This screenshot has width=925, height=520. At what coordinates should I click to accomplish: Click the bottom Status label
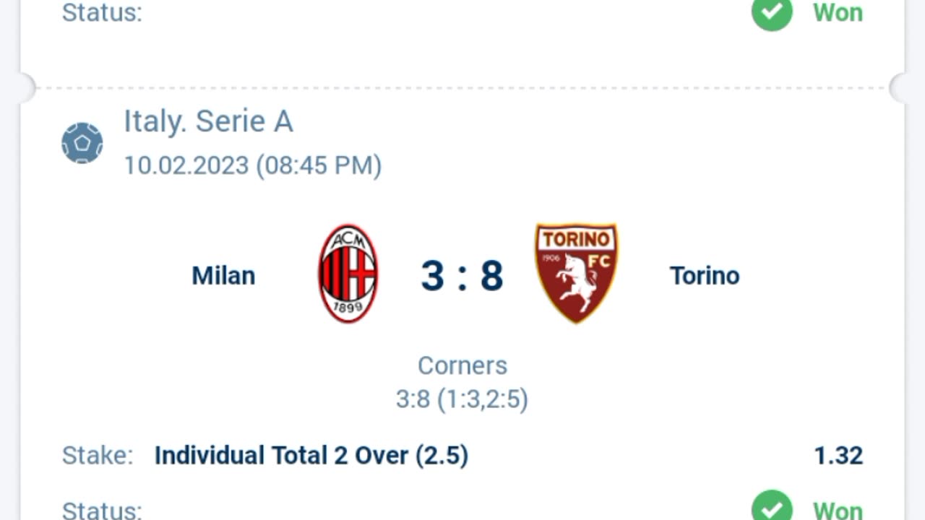click(x=102, y=510)
